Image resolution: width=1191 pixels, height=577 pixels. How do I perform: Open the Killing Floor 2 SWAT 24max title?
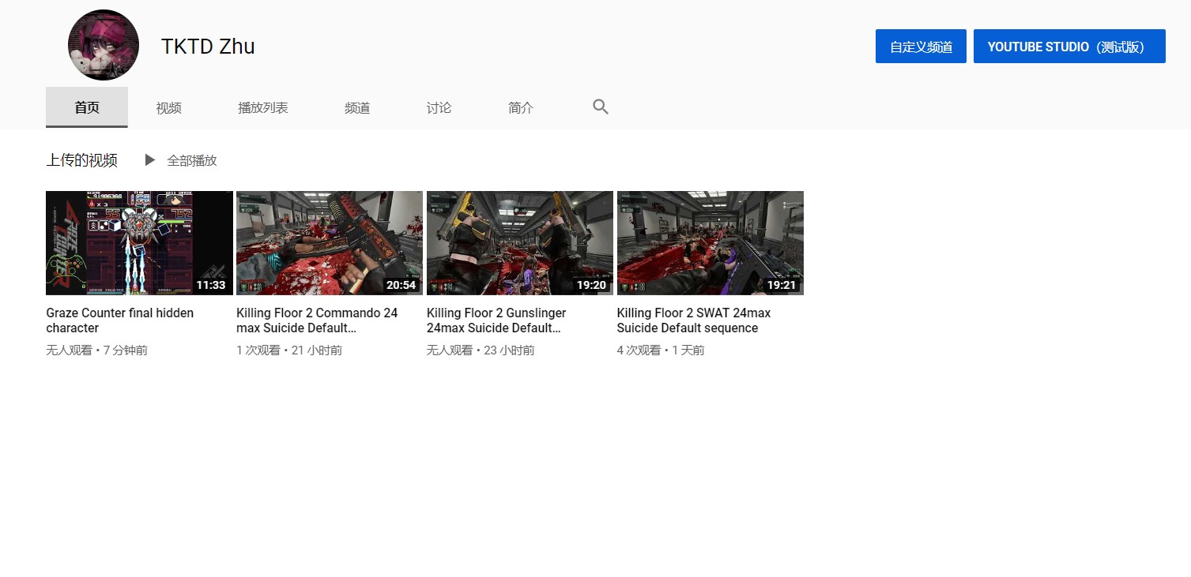[x=693, y=320]
